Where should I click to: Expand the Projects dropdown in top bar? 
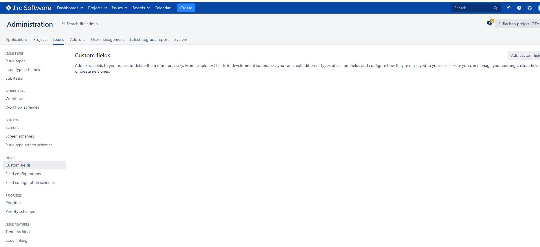coord(98,8)
